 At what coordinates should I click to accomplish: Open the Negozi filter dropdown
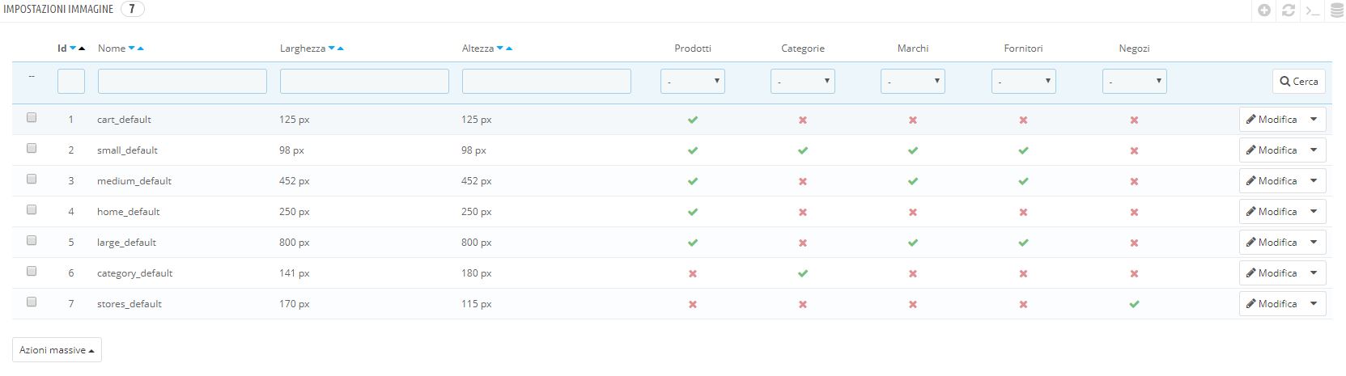(1134, 81)
